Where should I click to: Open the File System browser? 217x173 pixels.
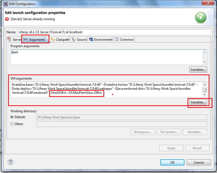pos(169,132)
